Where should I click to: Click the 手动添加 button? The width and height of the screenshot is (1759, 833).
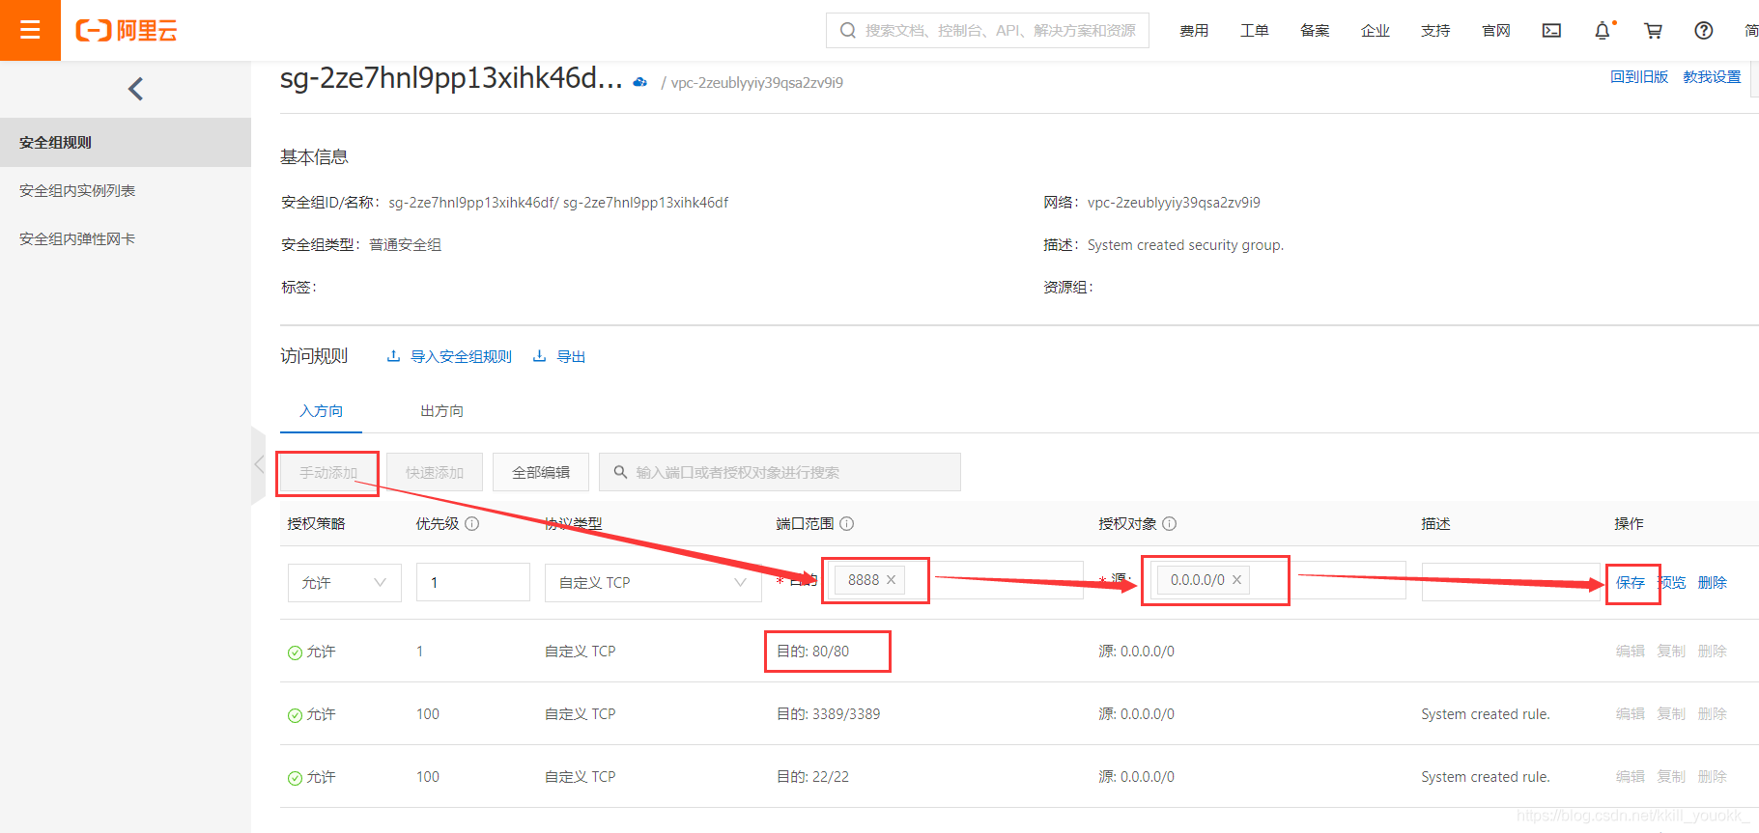coord(328,472)
